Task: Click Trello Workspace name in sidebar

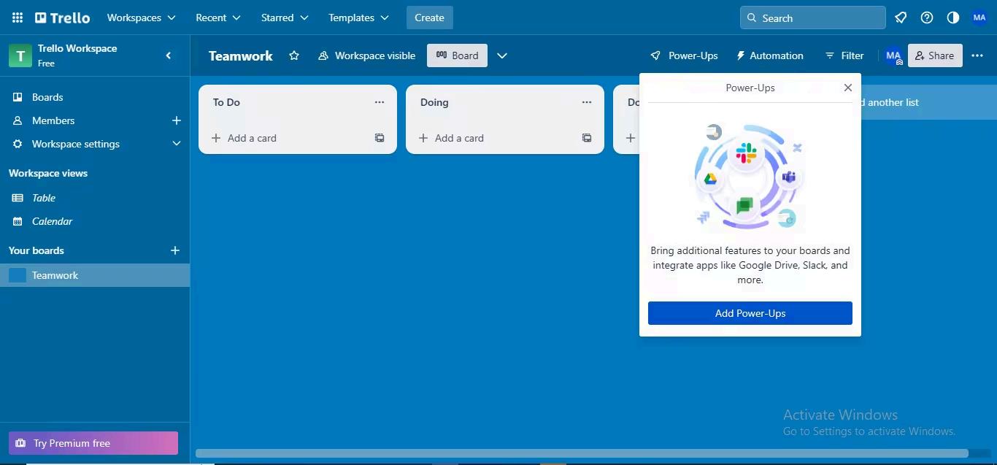Action: click(77, 48)
